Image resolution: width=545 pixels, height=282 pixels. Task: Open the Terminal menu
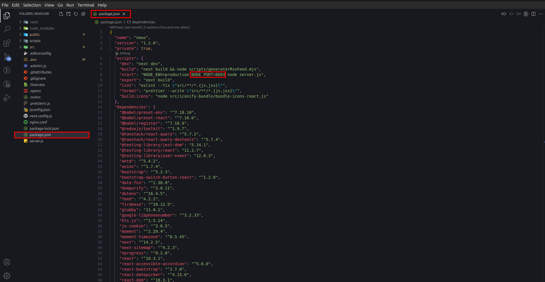coord(86,5)
